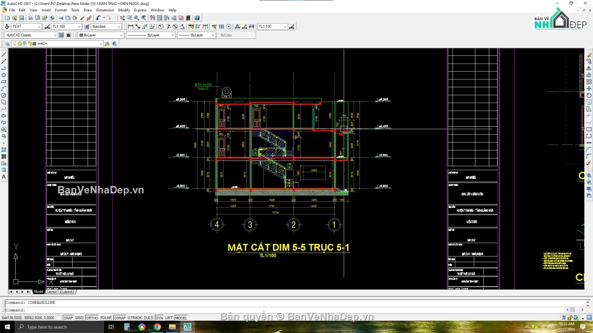Select the Polygon draw tool
This screenshot has height=333, width=593.
click(4, 74)
